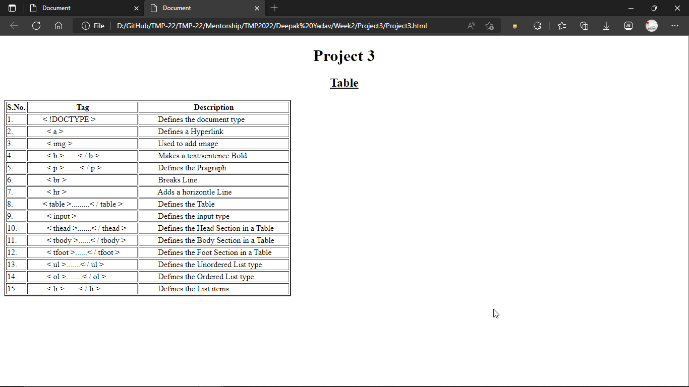The height and width of the screenshot is (387, 689).
Task: Click 'Defines the document type' cell
Action: 214,119
